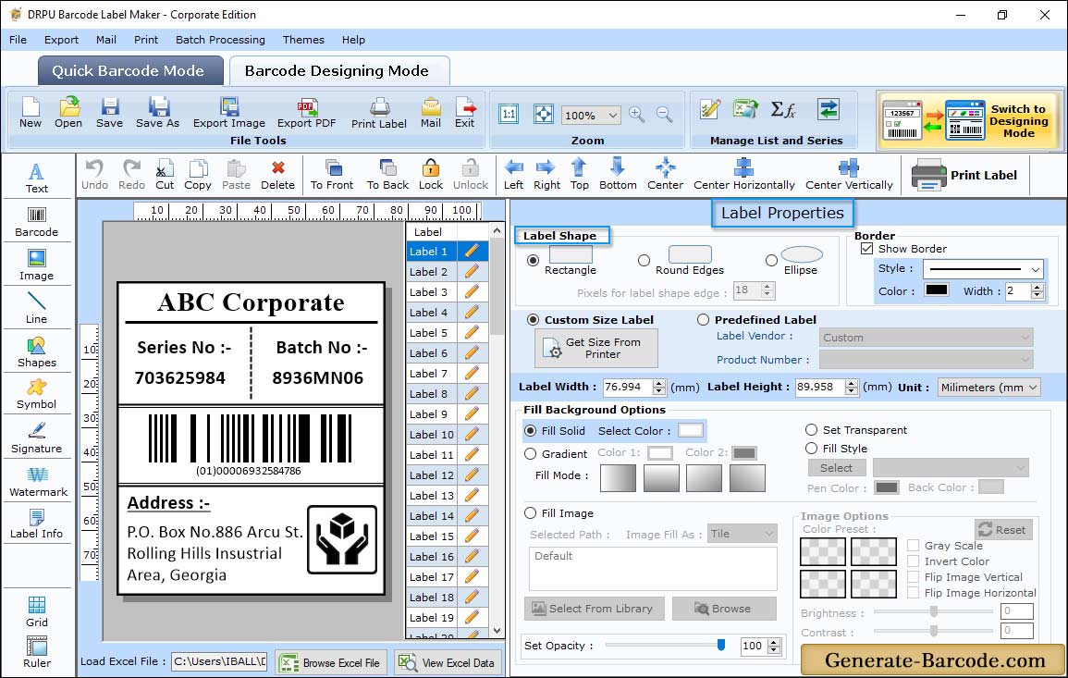Open the formula series icon
This screenshot has width=1068, height=678.
coord(783,109)
